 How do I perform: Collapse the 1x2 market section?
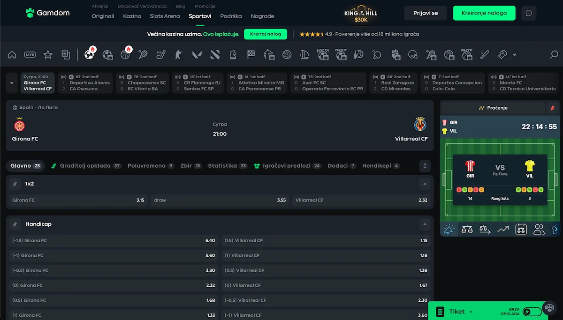425,184
